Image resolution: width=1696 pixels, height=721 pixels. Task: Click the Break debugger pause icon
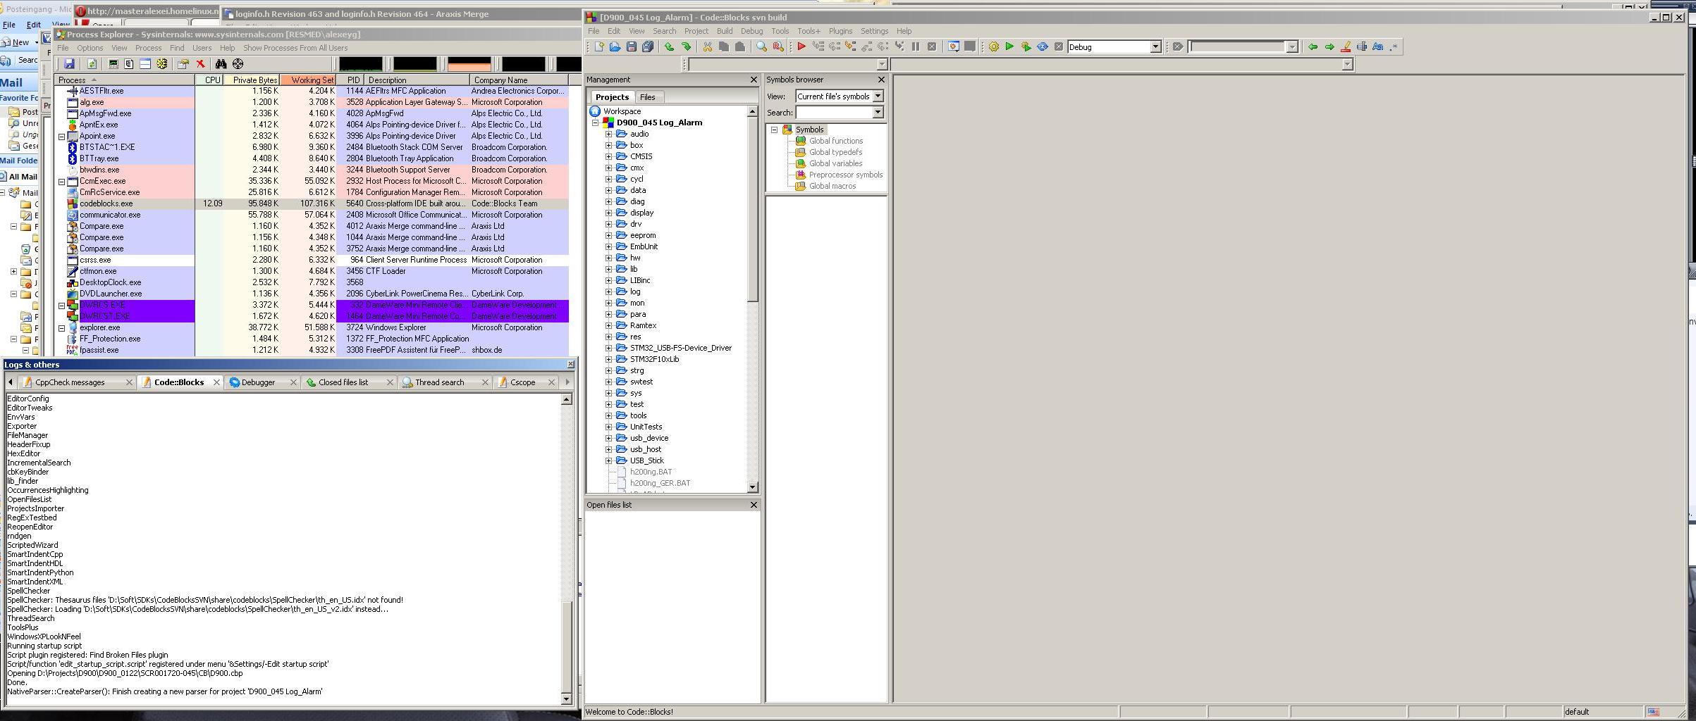tap(915, 47)
